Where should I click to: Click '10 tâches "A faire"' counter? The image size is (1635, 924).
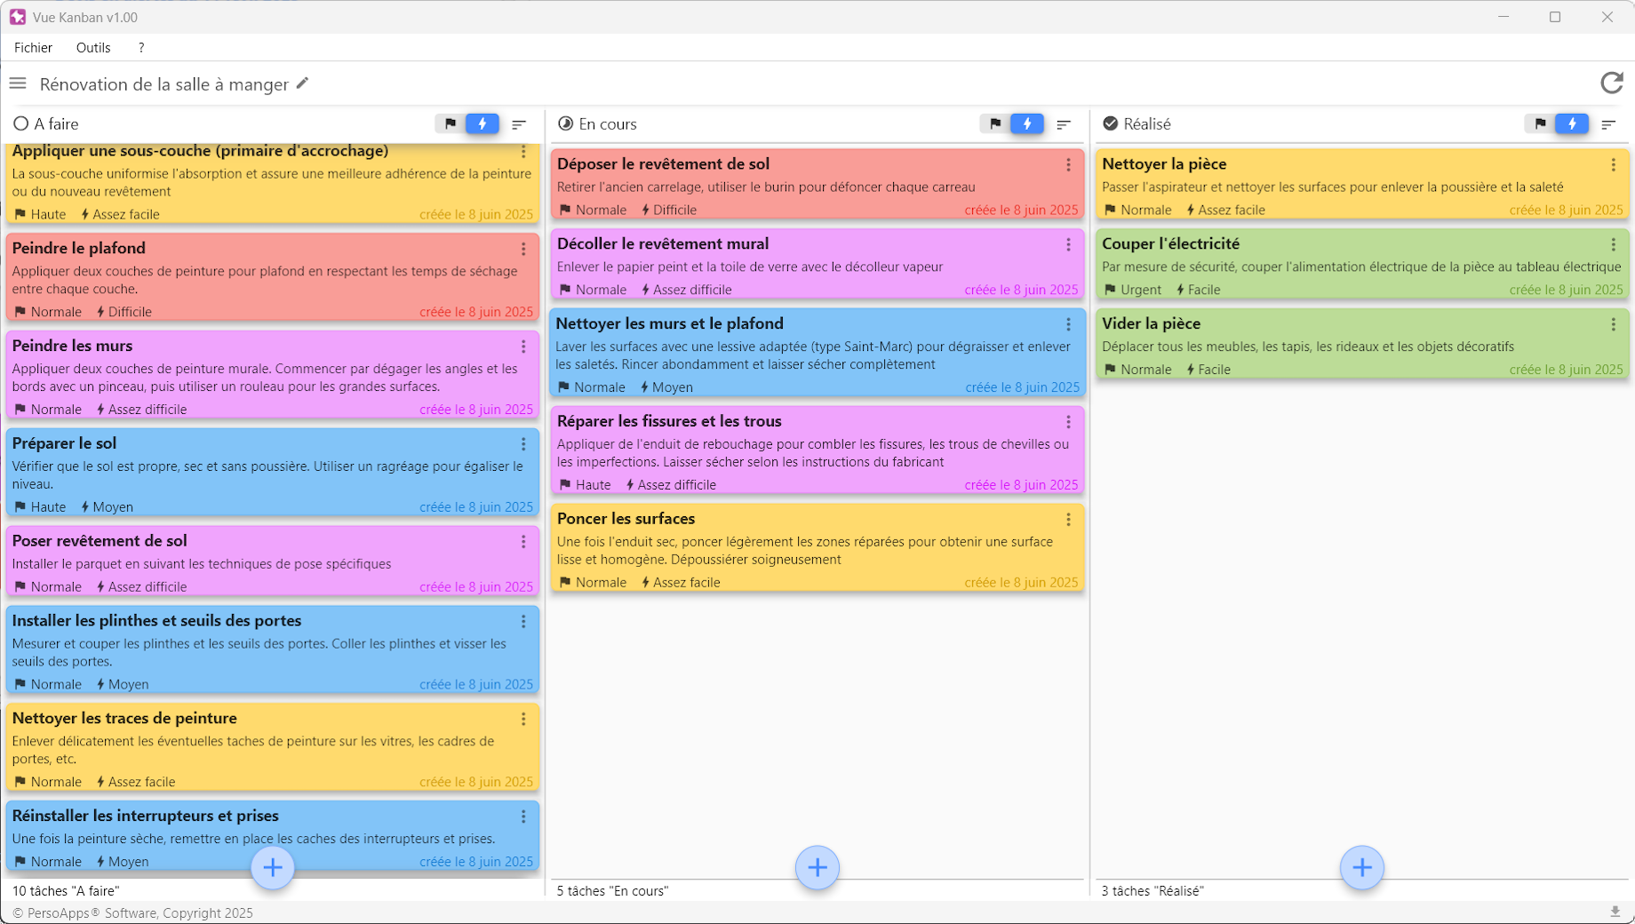[66, 890]
